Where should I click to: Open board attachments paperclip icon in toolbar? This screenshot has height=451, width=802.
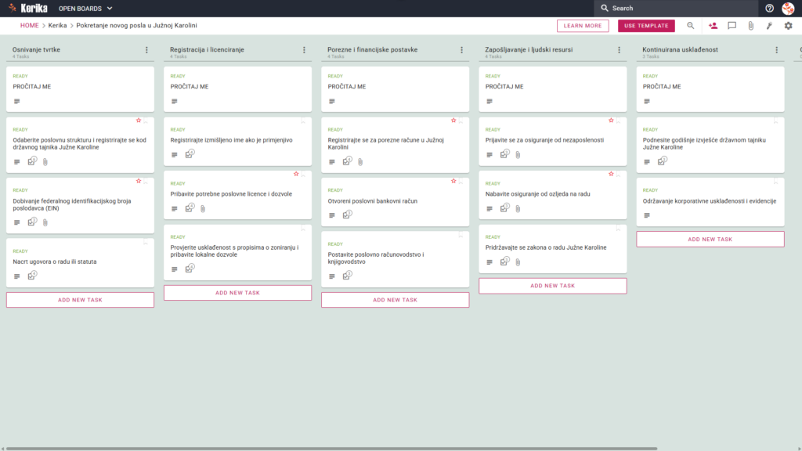[x=751, y=26]
